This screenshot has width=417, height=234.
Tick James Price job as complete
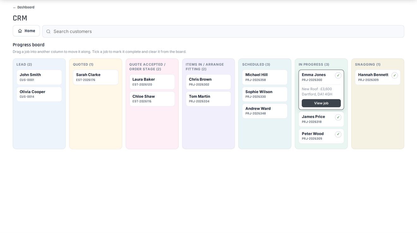[338, 117]
